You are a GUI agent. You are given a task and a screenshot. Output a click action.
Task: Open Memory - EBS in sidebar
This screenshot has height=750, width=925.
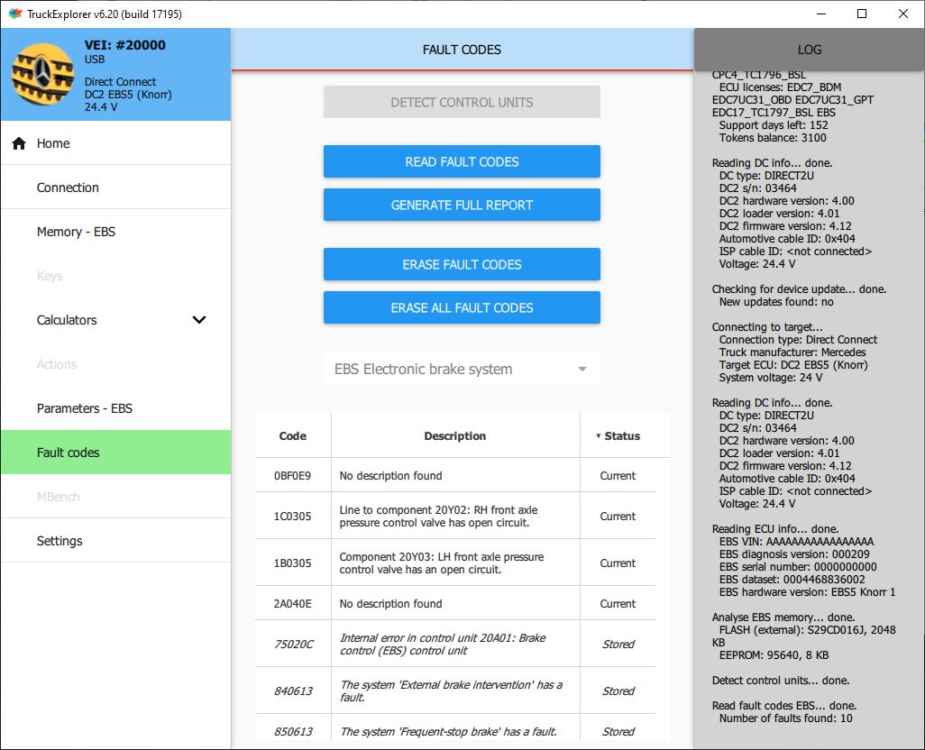coord(115,232)
